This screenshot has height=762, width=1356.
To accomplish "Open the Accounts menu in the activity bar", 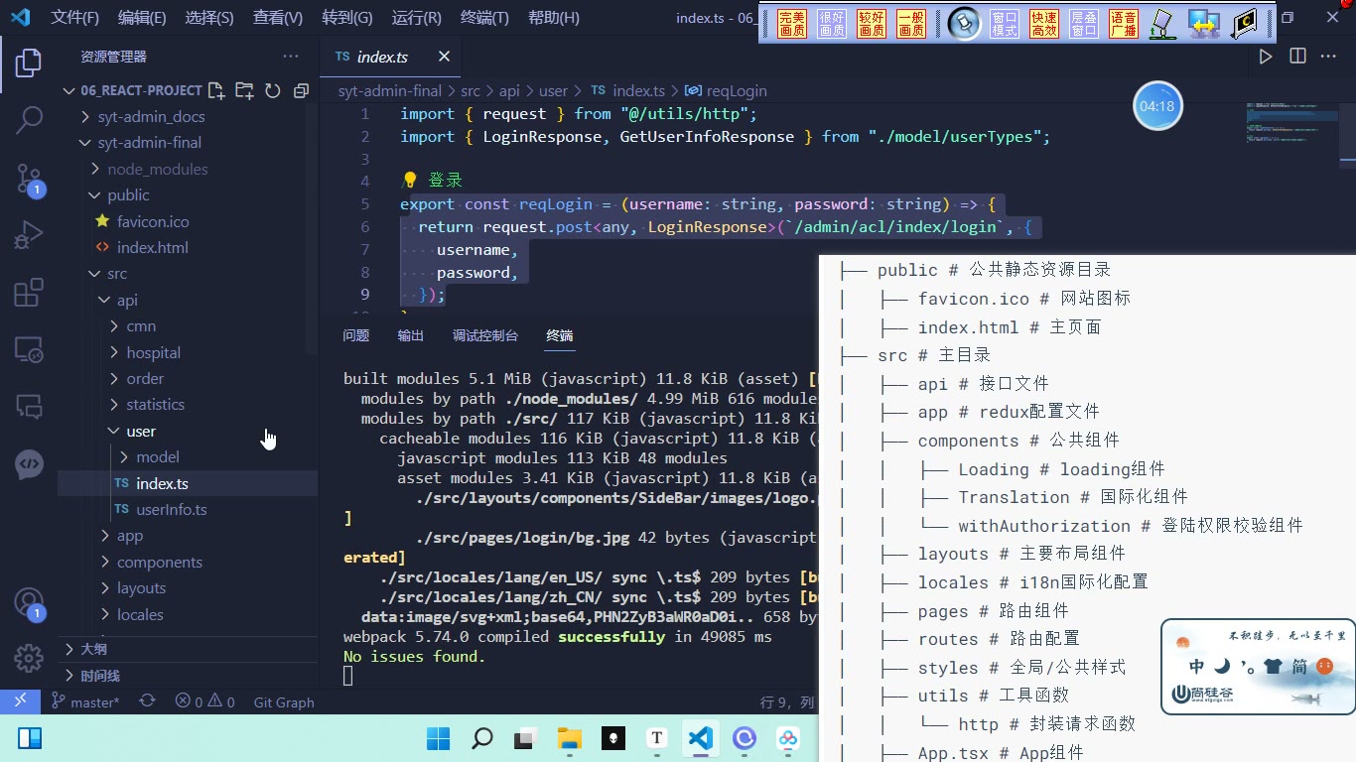I will (x=29, y=602).
